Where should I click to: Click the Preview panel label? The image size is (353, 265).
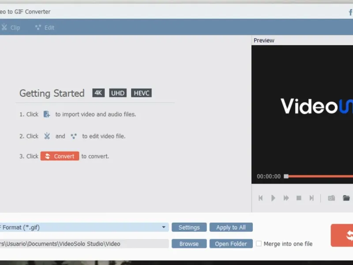(x=264, y=40)
